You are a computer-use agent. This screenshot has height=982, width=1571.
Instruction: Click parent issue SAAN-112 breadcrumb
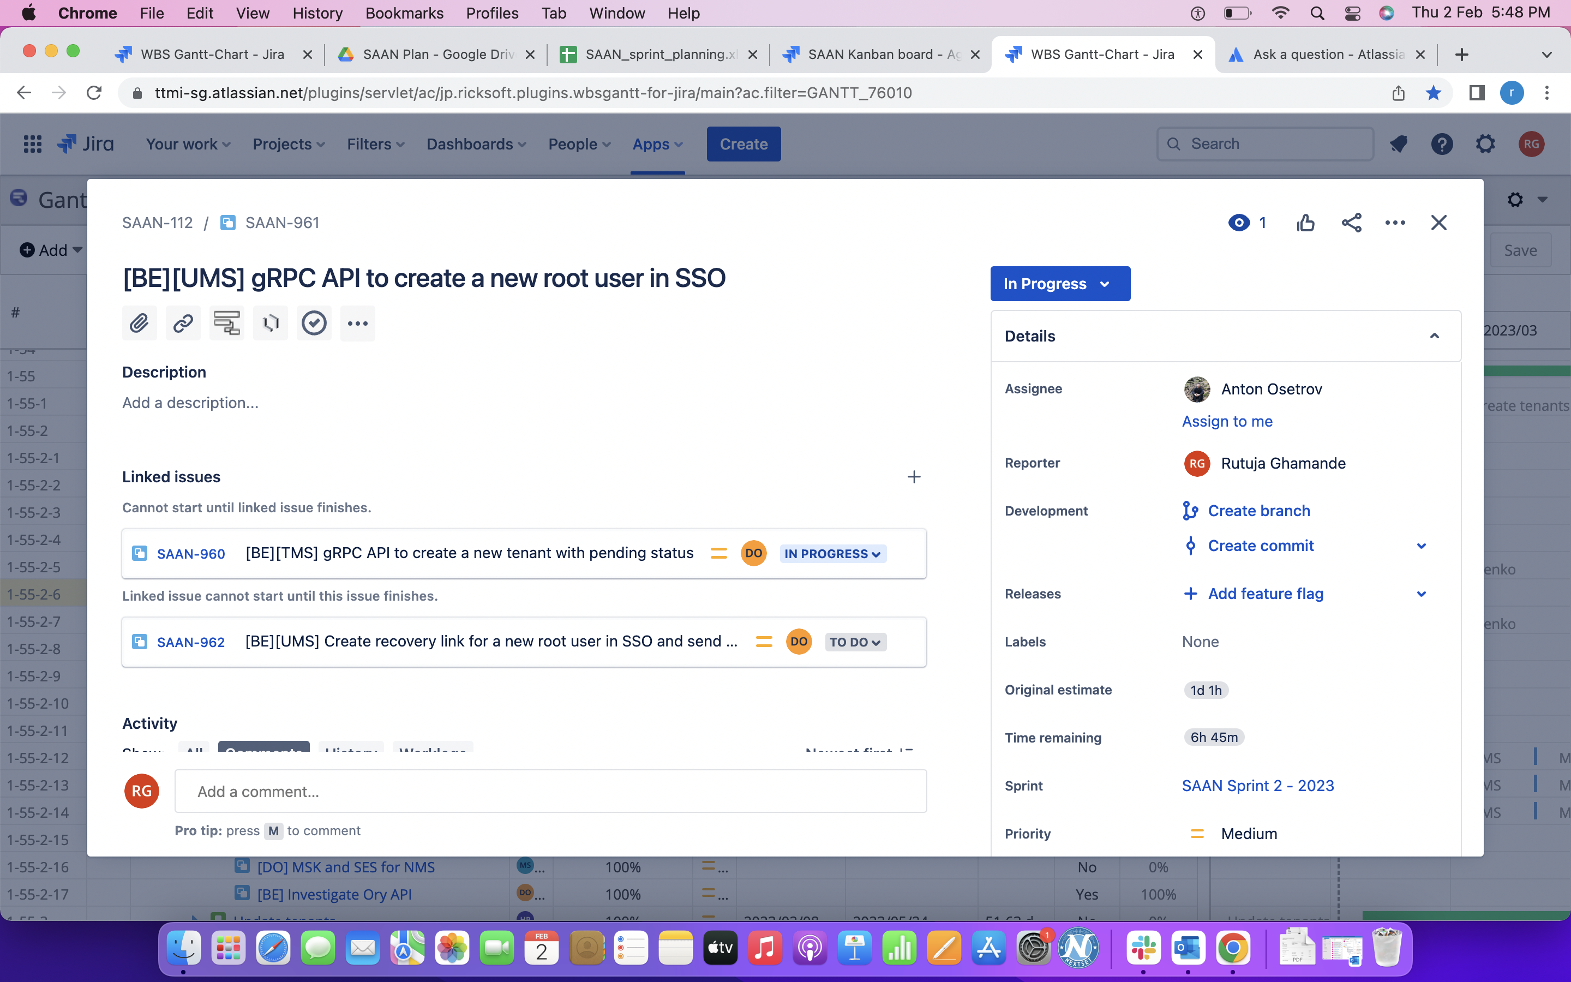(157, 223)
